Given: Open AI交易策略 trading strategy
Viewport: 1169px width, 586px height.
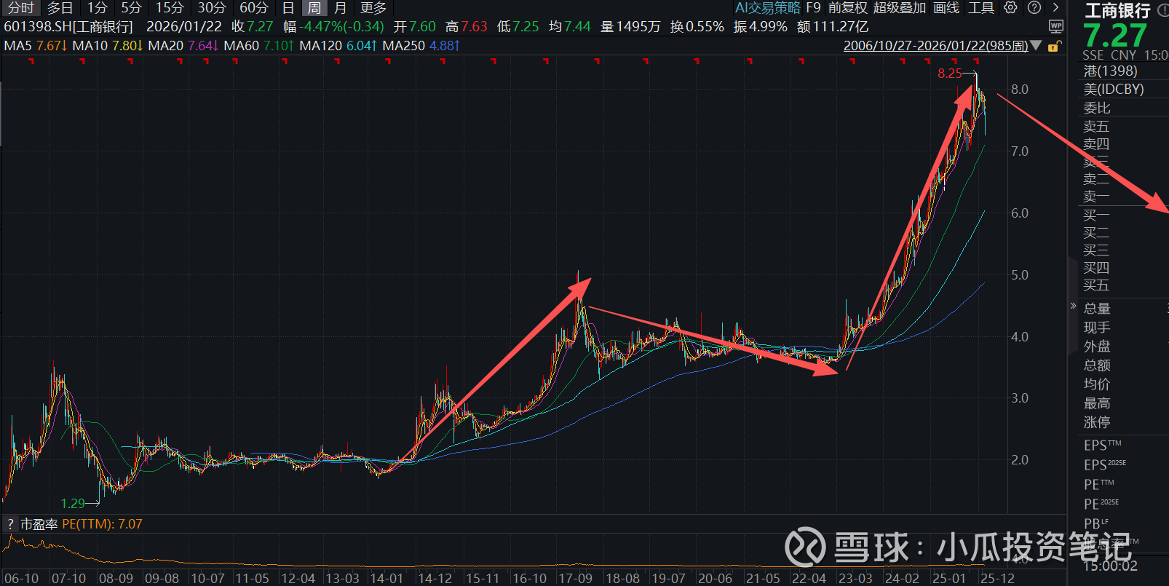Looking at the screenshot, I should 768,8.
